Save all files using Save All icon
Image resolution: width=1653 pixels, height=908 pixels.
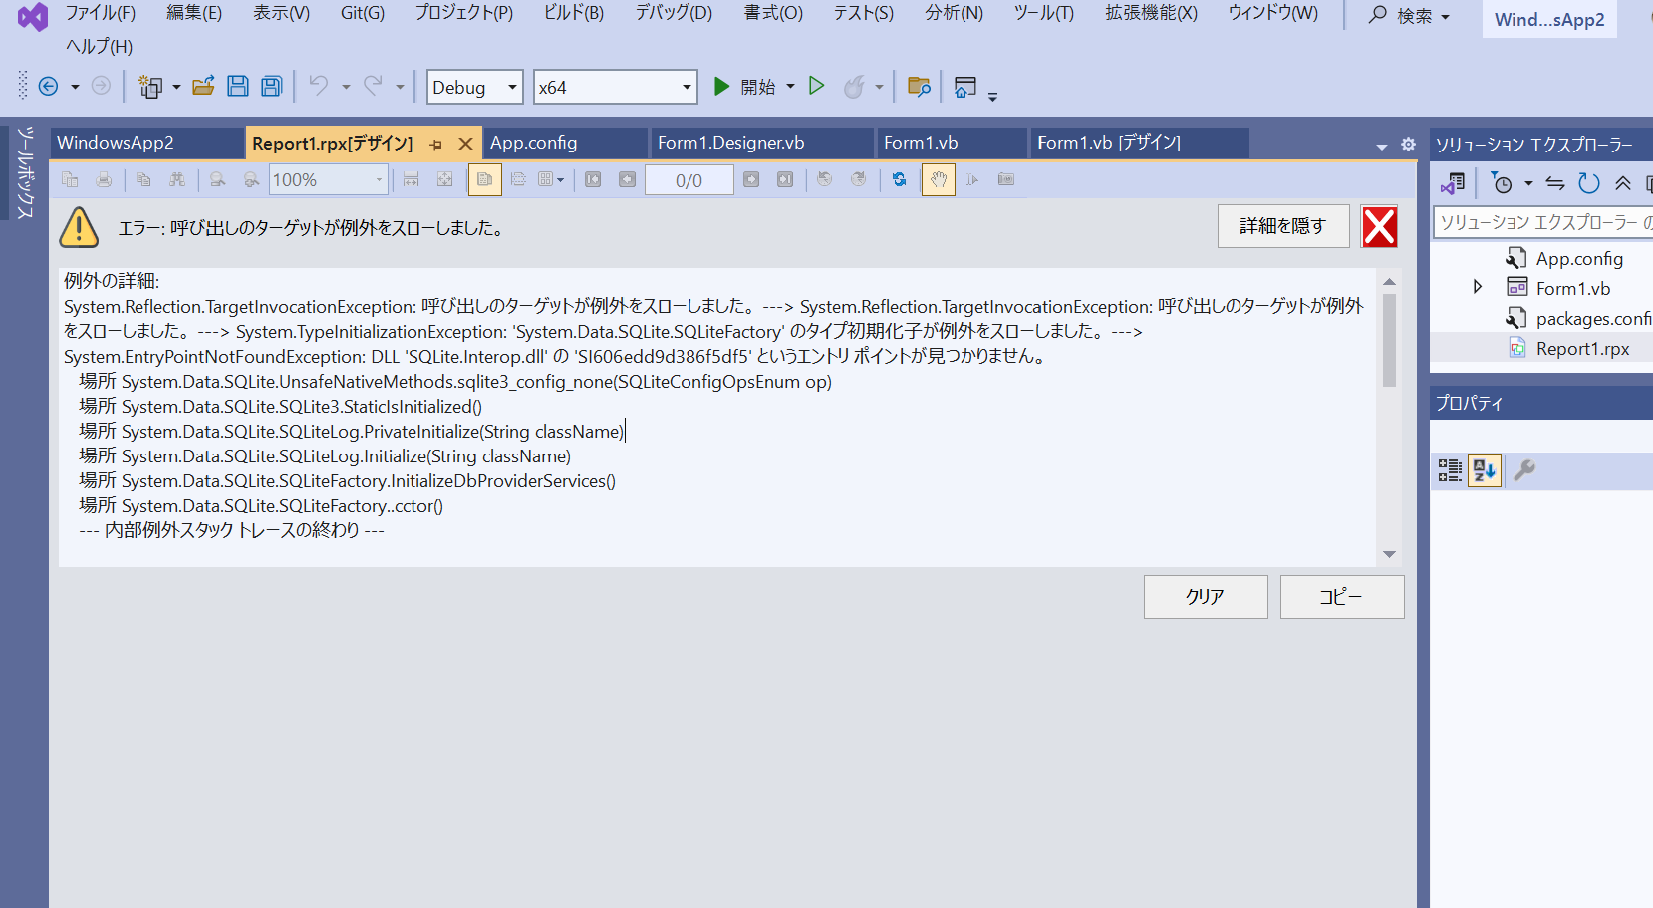[x=271, y=86]
